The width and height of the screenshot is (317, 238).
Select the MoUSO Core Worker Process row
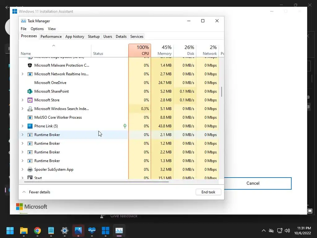pyautogui.click(x=119, y=117)
